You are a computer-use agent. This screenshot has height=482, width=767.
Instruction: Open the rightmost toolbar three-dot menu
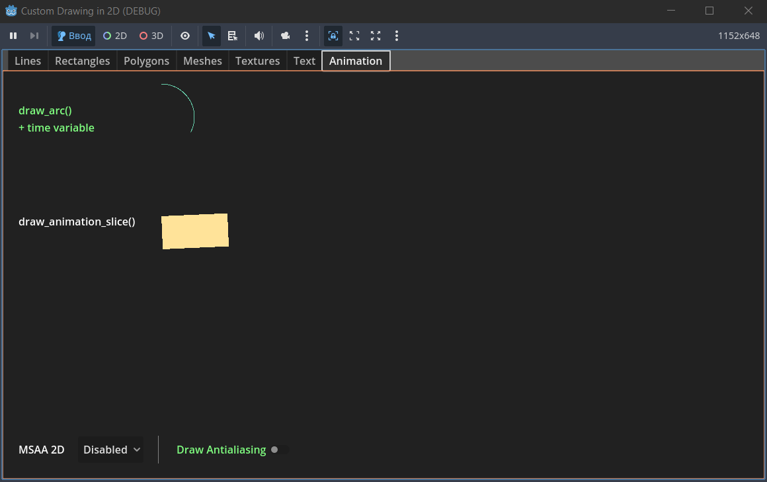(397, 36)
